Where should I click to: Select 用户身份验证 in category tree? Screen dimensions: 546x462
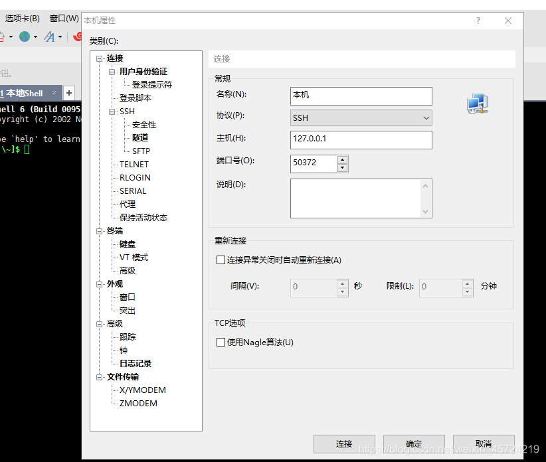click(x=143, y=72)
